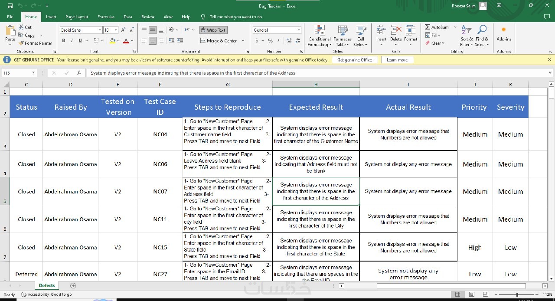Expand the Find & Select menu
The image size is (555, 301).
tap(481, 36)
